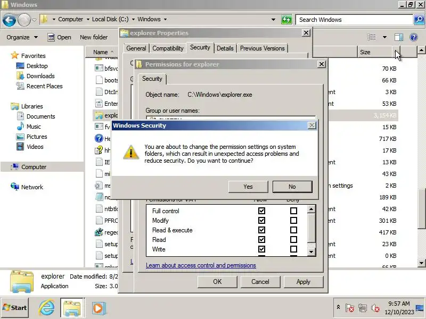Viewport: 426px width, 319px height.
Task: Check Deny for Read & execute
Action: point(293,230)
